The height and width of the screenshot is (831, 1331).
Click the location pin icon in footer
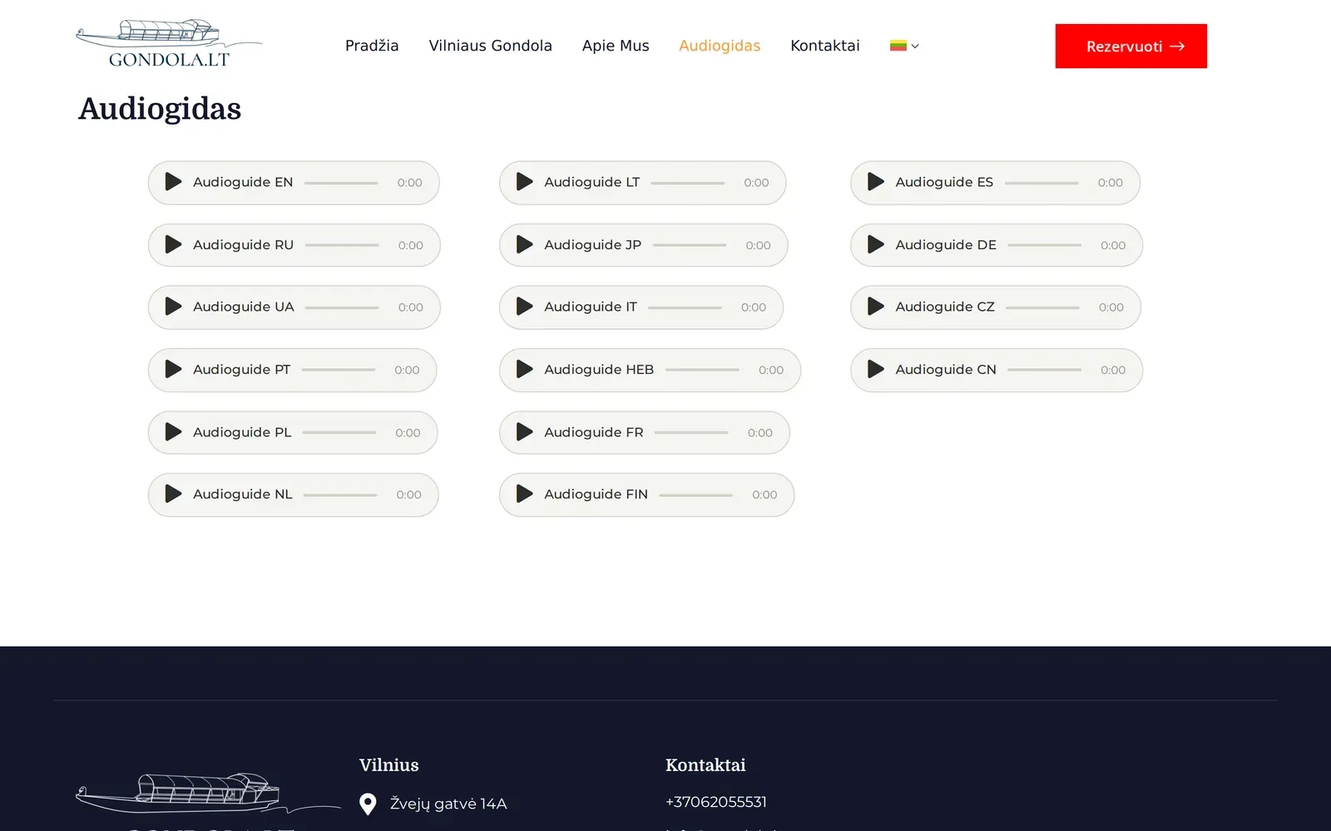coord(368,804)
